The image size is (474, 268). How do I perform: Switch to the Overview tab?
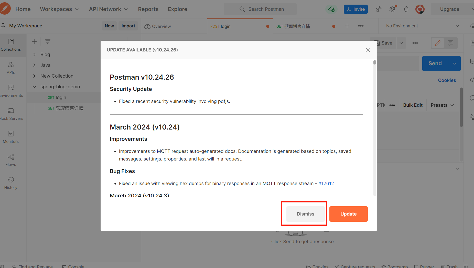[x=174, y=26]
